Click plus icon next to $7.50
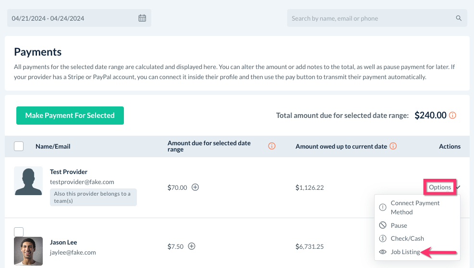474x268 pixels. pos(192,246)
